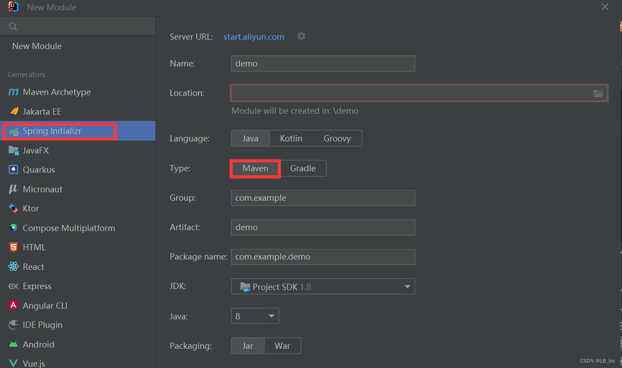Click the generator search field
Image resolution: width=622 pixels, height=368 pixels.
point(78,27)
